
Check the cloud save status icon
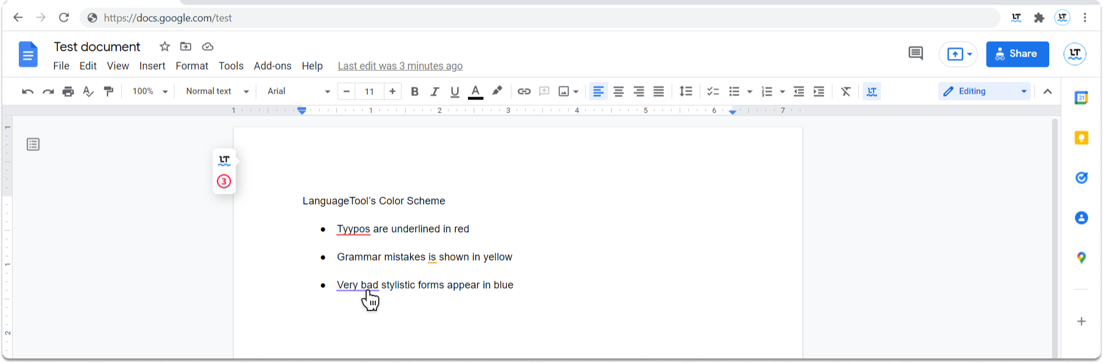click(208, 46)
